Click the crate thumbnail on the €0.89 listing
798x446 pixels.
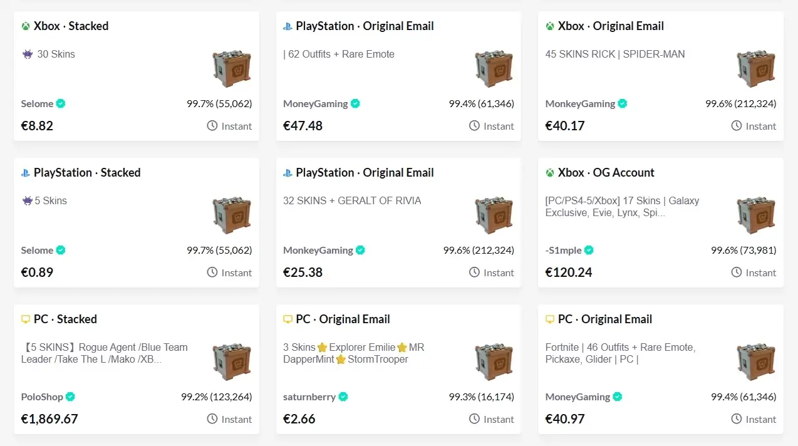tap(232, 214)
